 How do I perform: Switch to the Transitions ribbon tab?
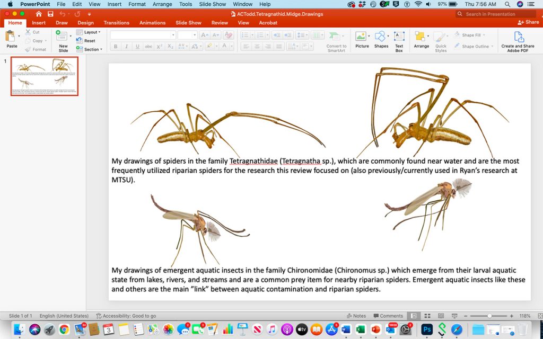116,23
